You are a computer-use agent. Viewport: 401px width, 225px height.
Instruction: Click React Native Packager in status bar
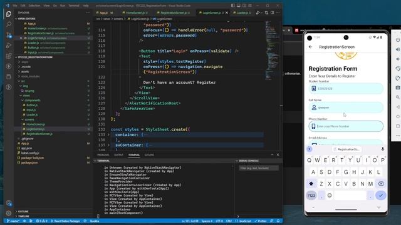pos(66,221)
